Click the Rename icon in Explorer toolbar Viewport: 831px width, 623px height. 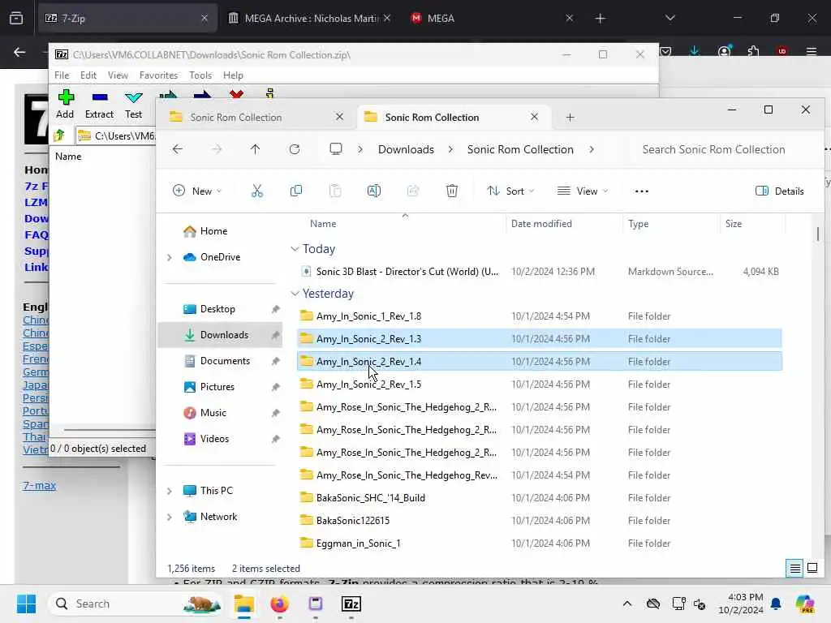coord(373,191)
